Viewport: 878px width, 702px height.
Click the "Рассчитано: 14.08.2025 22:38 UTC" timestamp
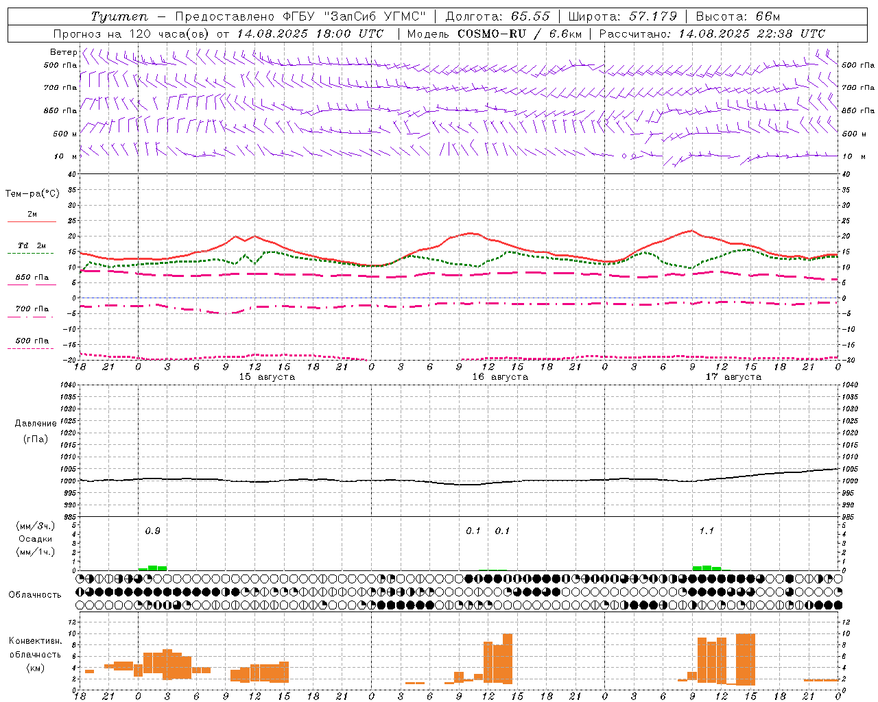(712, 34)
